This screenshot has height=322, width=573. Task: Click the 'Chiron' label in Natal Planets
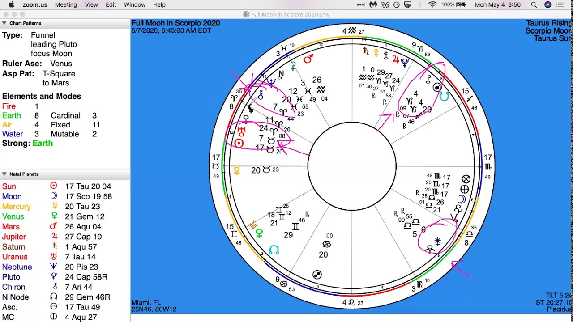coord(13,287)
